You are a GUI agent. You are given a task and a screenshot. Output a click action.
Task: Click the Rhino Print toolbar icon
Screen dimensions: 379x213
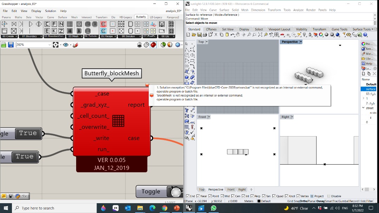205,35
